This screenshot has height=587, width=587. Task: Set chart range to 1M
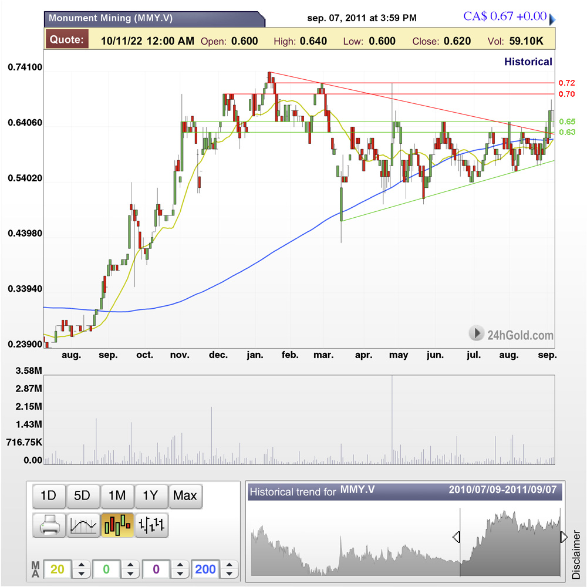click(117, 496)
